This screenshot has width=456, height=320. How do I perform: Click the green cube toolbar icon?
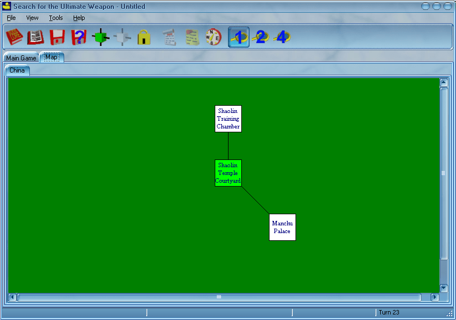point(100,38)
